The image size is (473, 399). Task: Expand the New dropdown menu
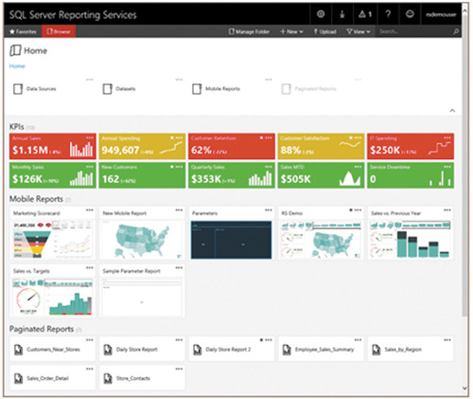(x=291, y=31)
